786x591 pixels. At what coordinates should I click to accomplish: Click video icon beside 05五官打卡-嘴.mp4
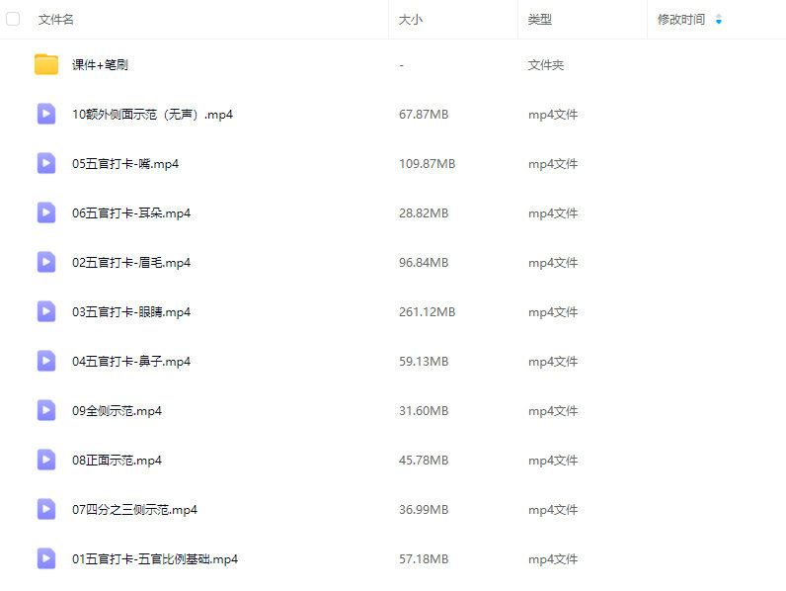coord(46,164)
